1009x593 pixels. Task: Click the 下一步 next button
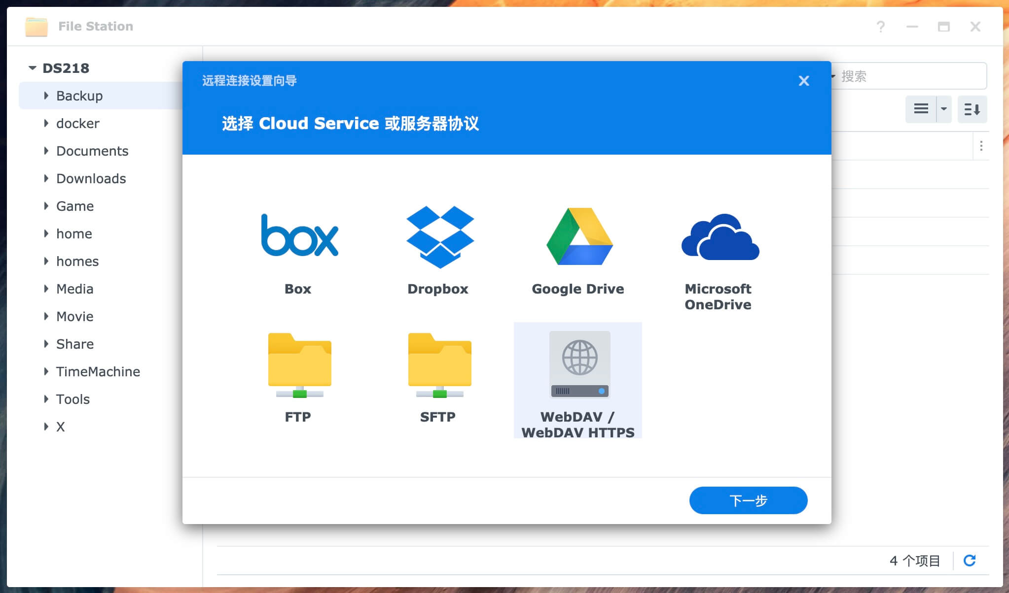pyautogui.click(x=748, y=500)
